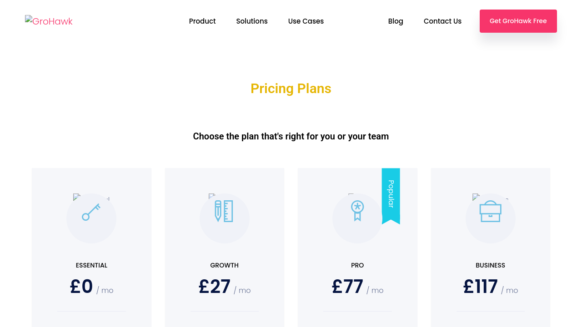Screen dimensions: 582x327
Task: Click the Growth plan name
Action: coord(224,265)
